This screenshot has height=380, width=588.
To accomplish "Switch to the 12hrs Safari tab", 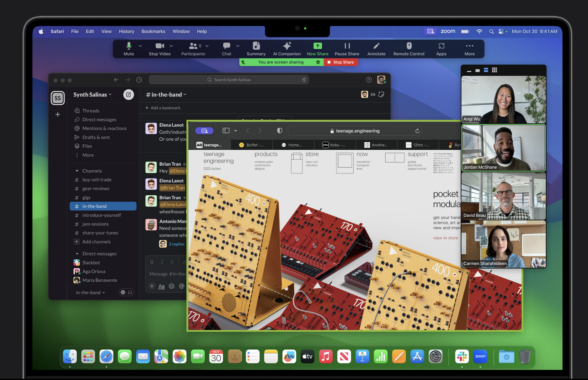I will tap(418, 145).
